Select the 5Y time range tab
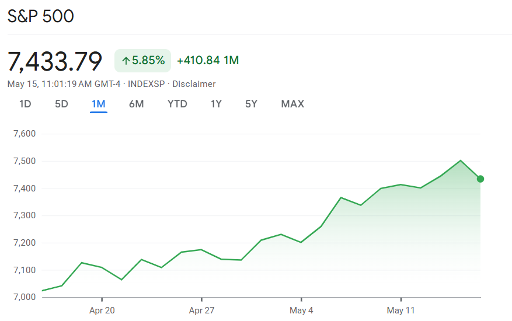The width and height of the screenshot is (512, 321). coord(251,104)
